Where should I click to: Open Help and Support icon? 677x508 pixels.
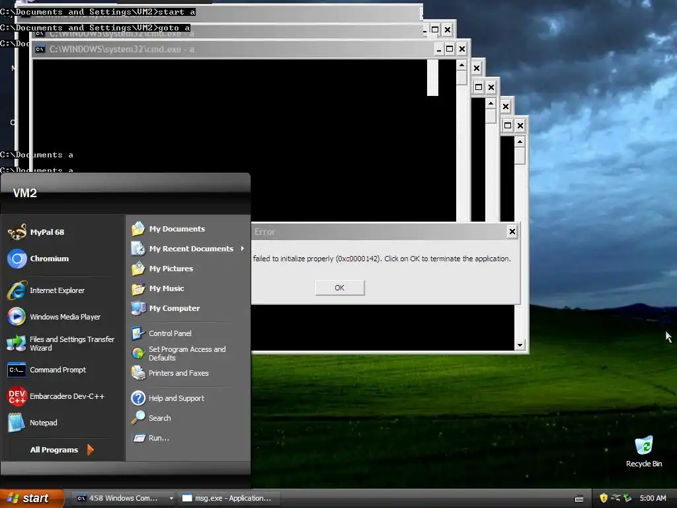pos(139,398)
